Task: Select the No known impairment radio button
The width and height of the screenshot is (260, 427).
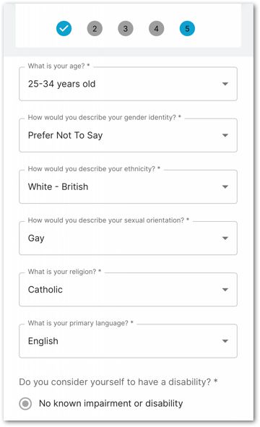Action: click(x=25, y=404)
